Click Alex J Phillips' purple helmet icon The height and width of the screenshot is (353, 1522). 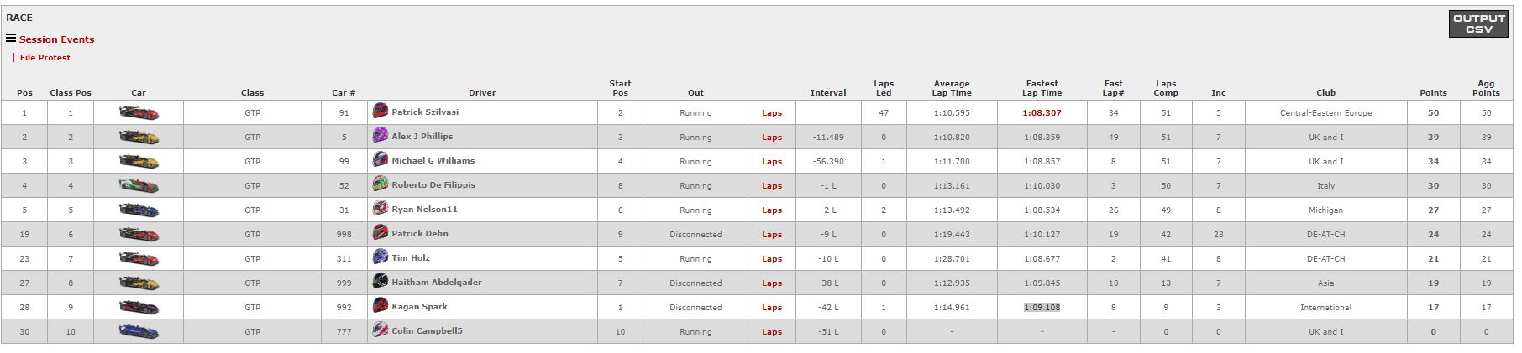(380, 135)
